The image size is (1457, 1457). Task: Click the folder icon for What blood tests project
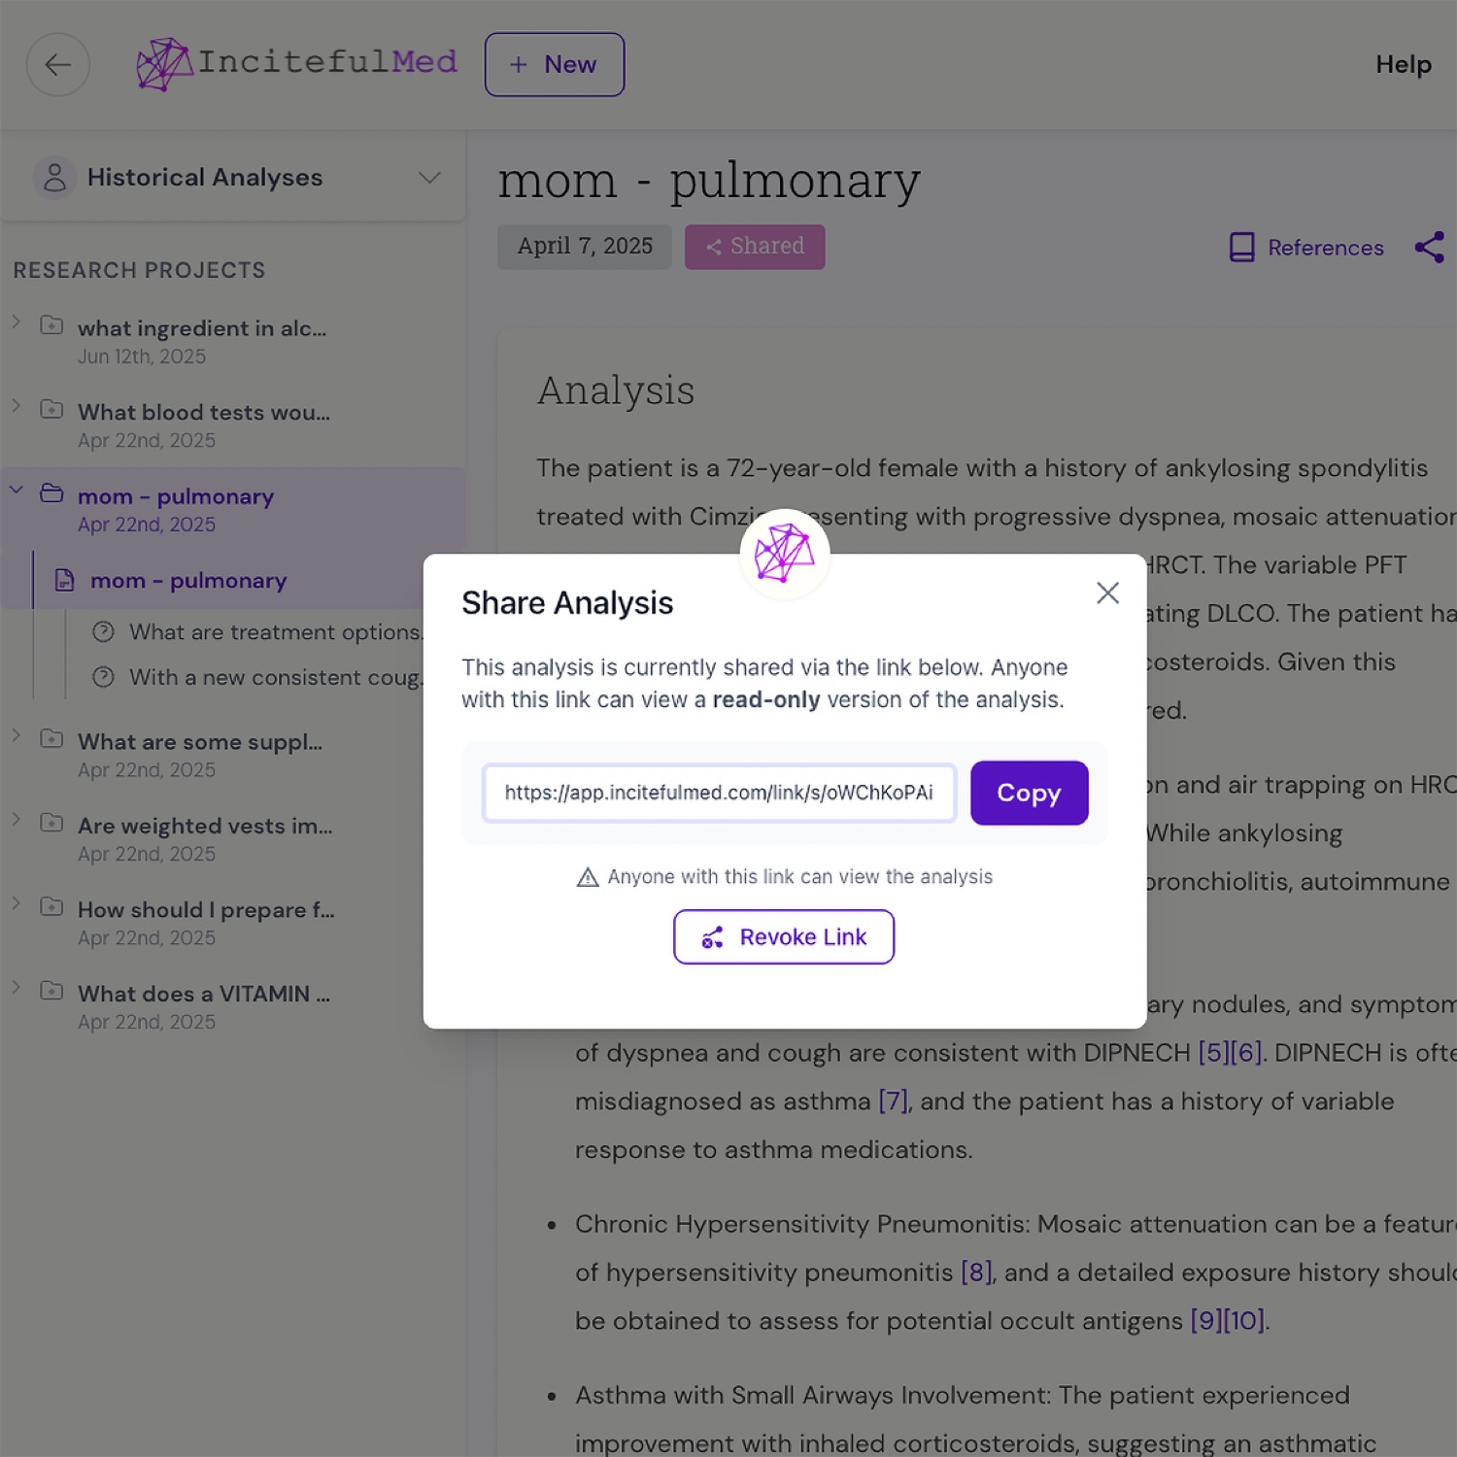coord(51,409)
